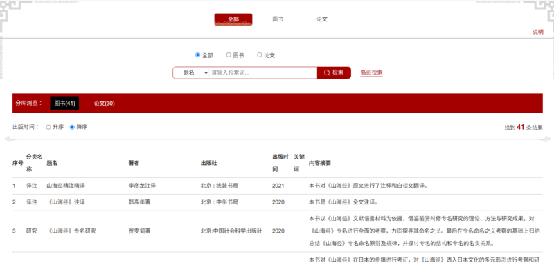The image size is (554, 263).
Task: Open the title 《山海经》注译
Action: [66, 202]
